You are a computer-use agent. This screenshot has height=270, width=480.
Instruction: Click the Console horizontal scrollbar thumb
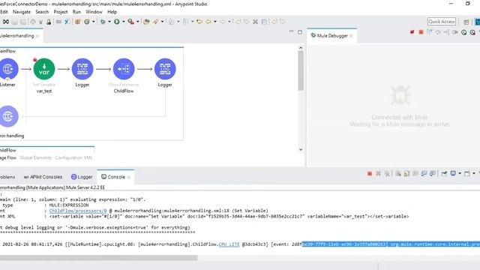pyautogui.click(x=98, y=258)
